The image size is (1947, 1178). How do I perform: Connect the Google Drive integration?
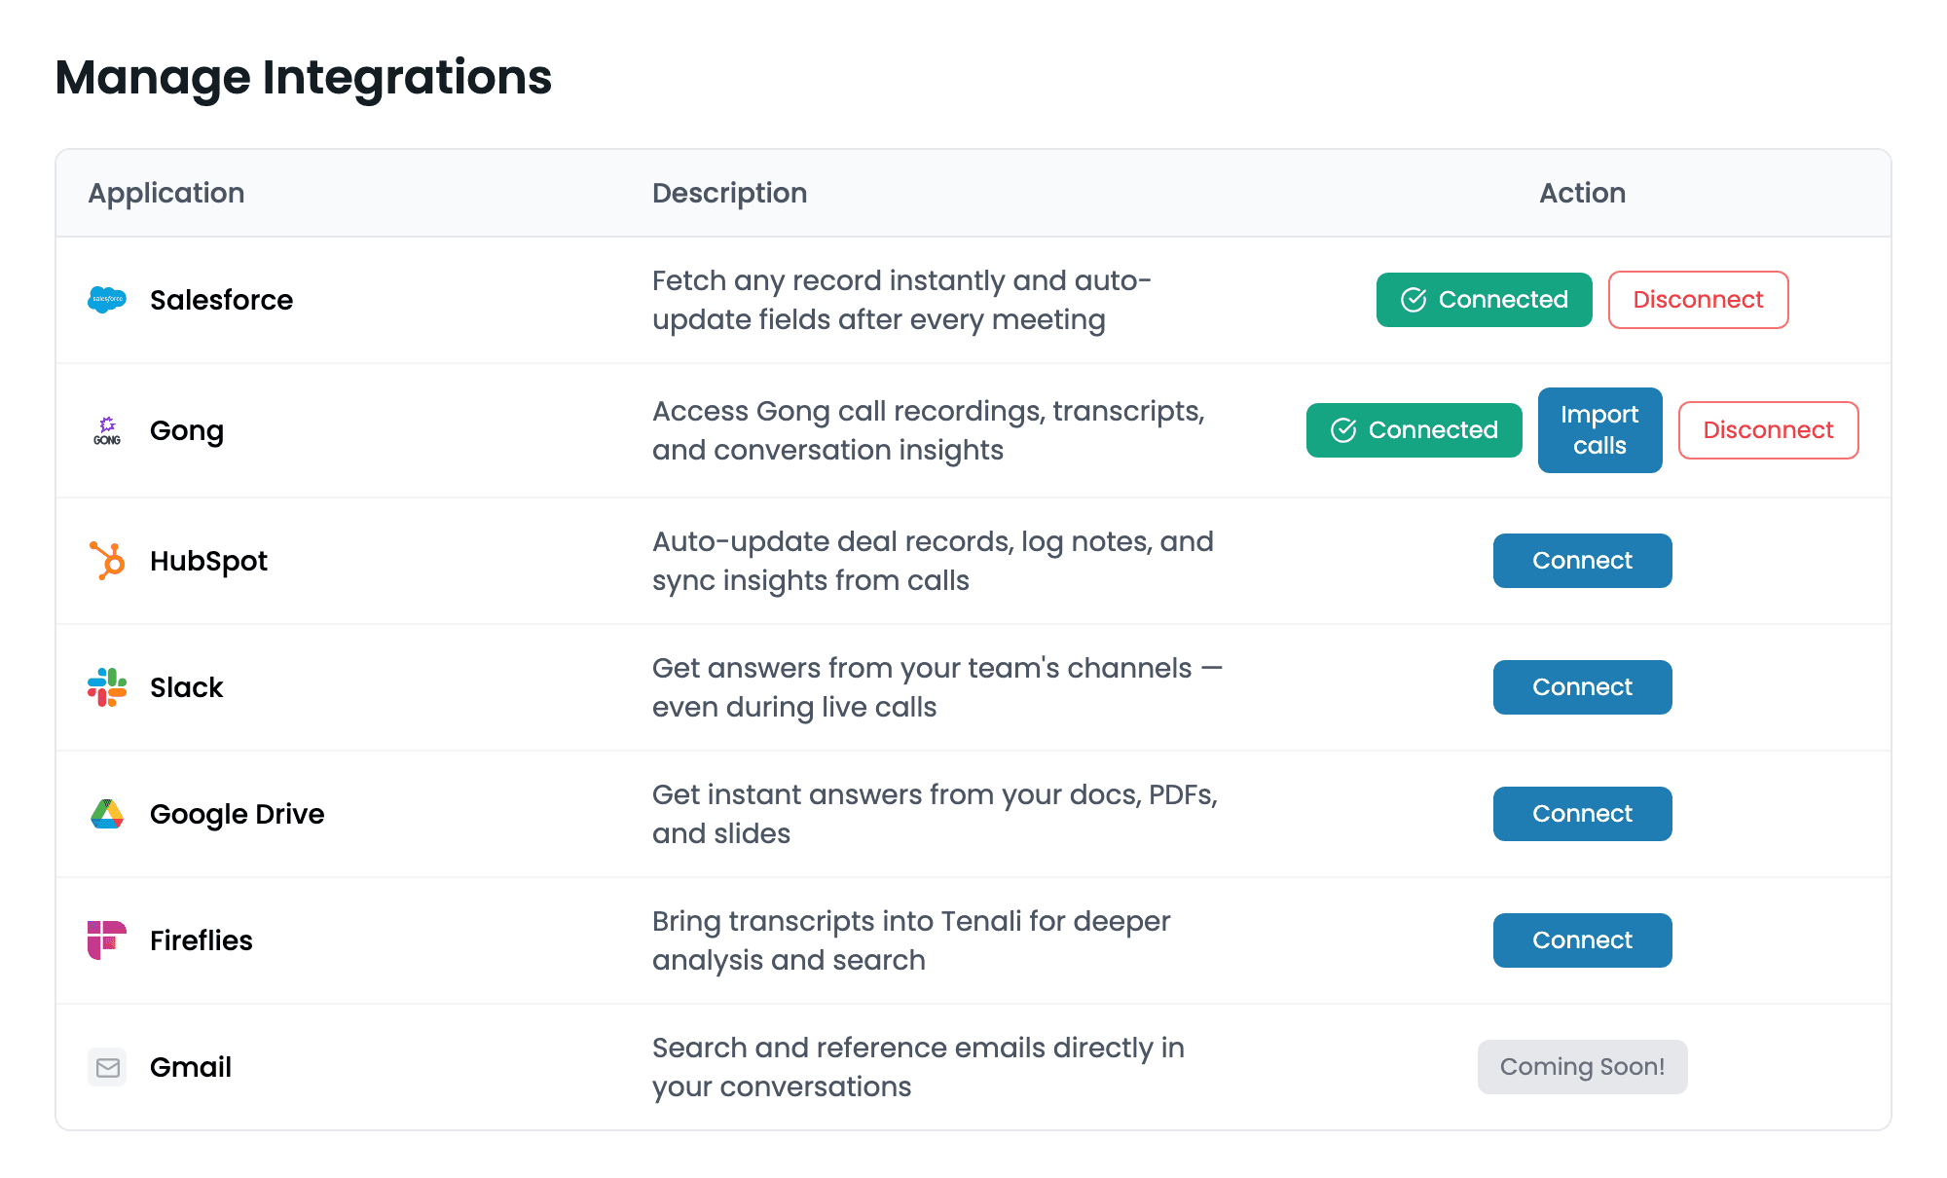(1583, 814)
